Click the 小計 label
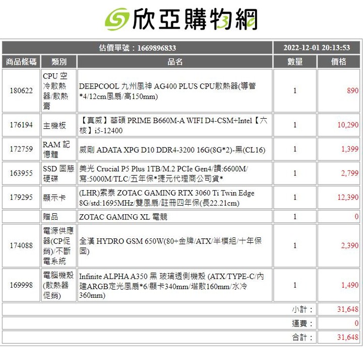Image resolution: width=363 pixels, height=347 pixels. click(302, 309)
